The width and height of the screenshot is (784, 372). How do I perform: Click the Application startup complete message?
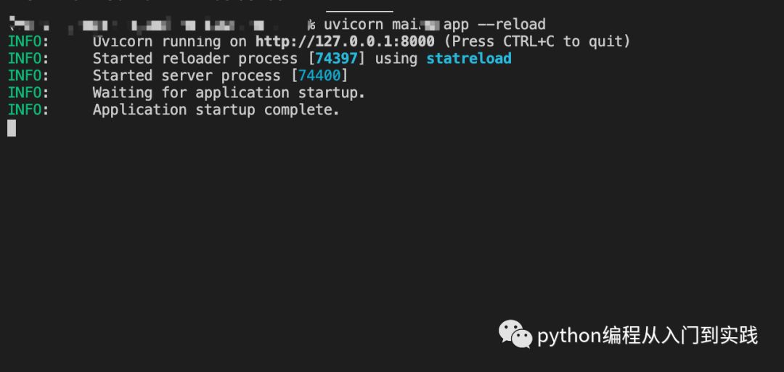click(216, 109)
